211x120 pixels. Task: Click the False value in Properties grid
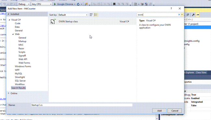[194, 105]
